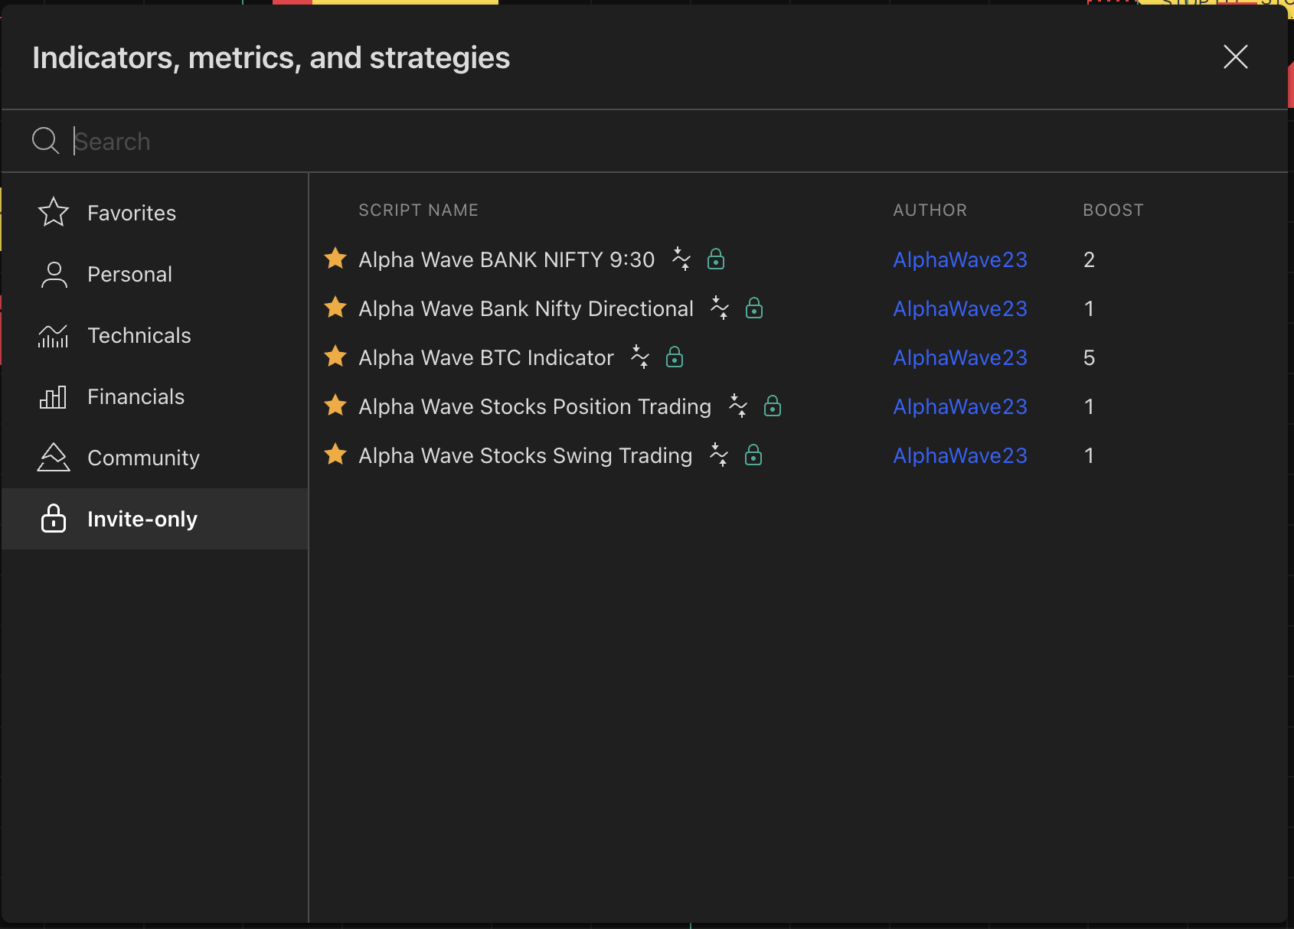Open the Financials category
Image resolution: width=1294 pixels, height=929 pixels.
(x=136, y=396)
